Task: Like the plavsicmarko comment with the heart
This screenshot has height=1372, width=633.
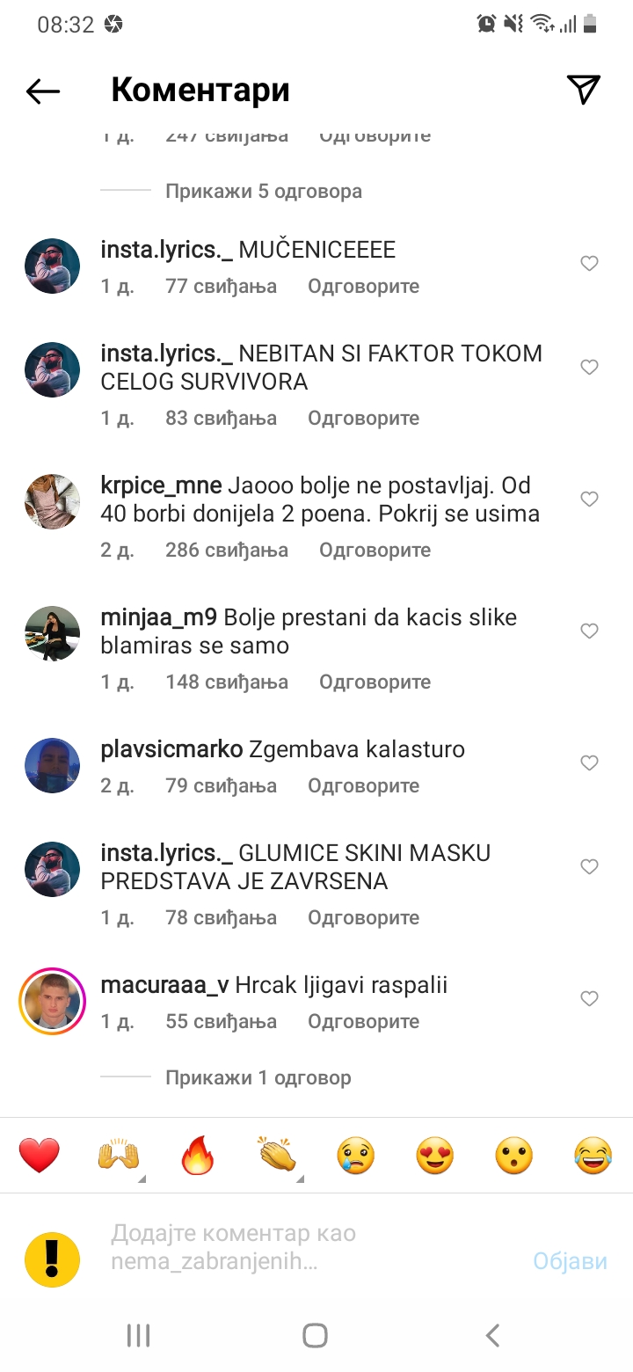Action: [589, 763]
